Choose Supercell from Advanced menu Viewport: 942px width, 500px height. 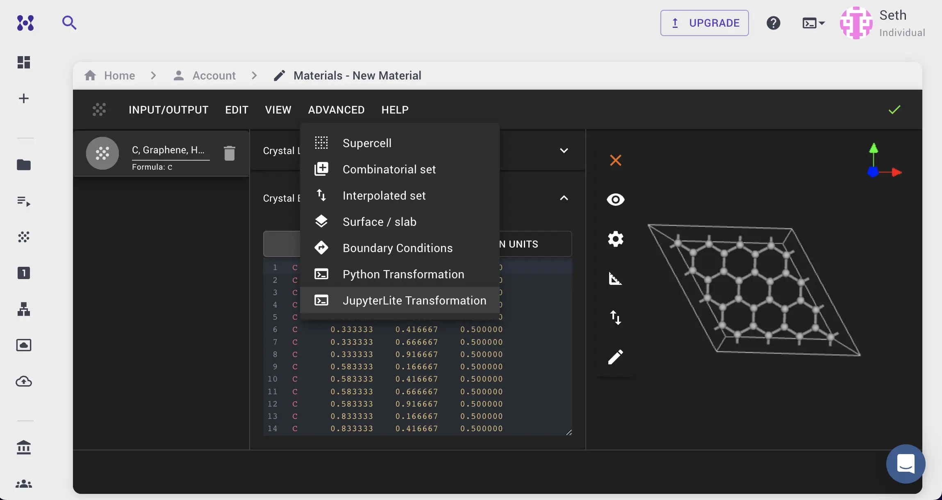(x=367, y=143)
